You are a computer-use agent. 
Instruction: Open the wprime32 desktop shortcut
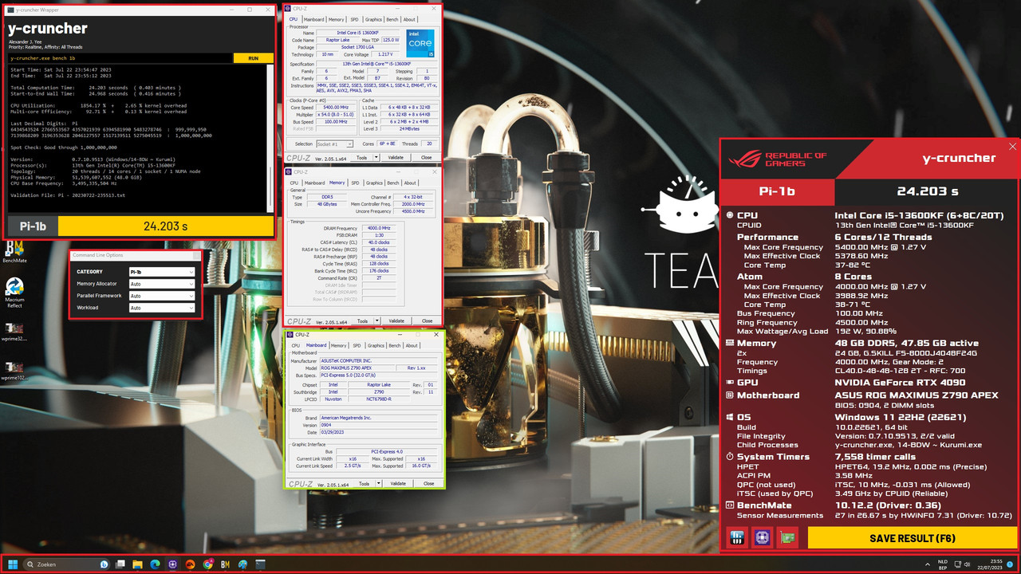click(x=14, y=333)
